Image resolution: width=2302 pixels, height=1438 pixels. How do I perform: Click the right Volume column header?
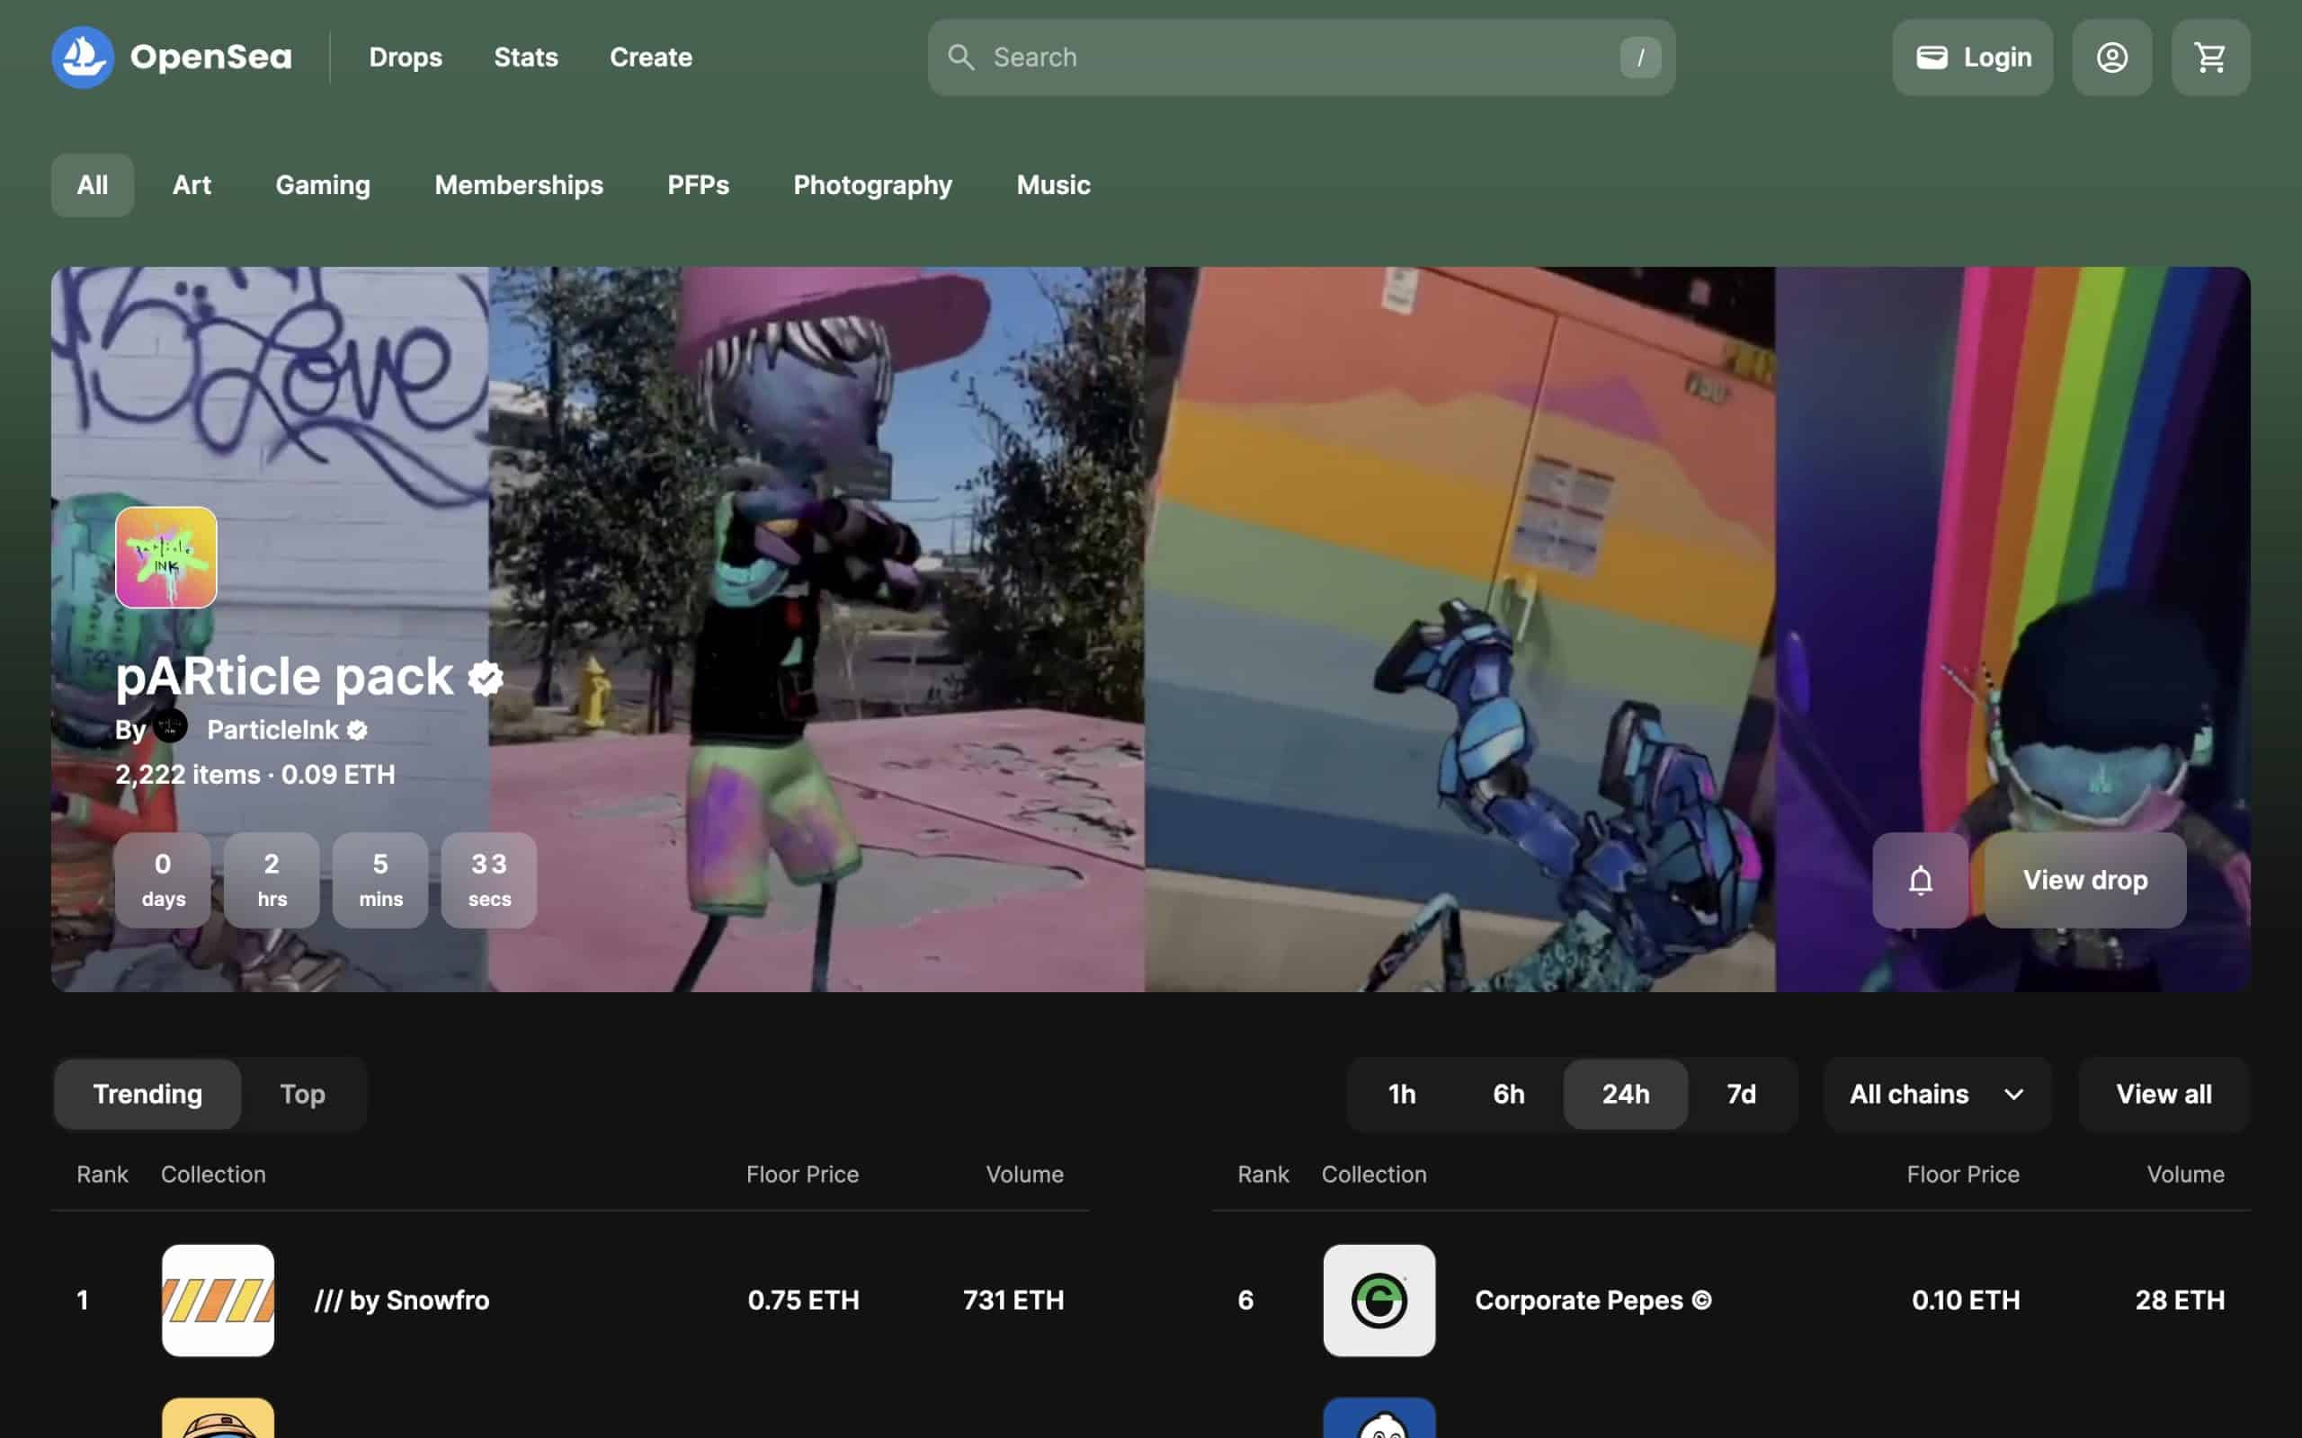2185,1175
